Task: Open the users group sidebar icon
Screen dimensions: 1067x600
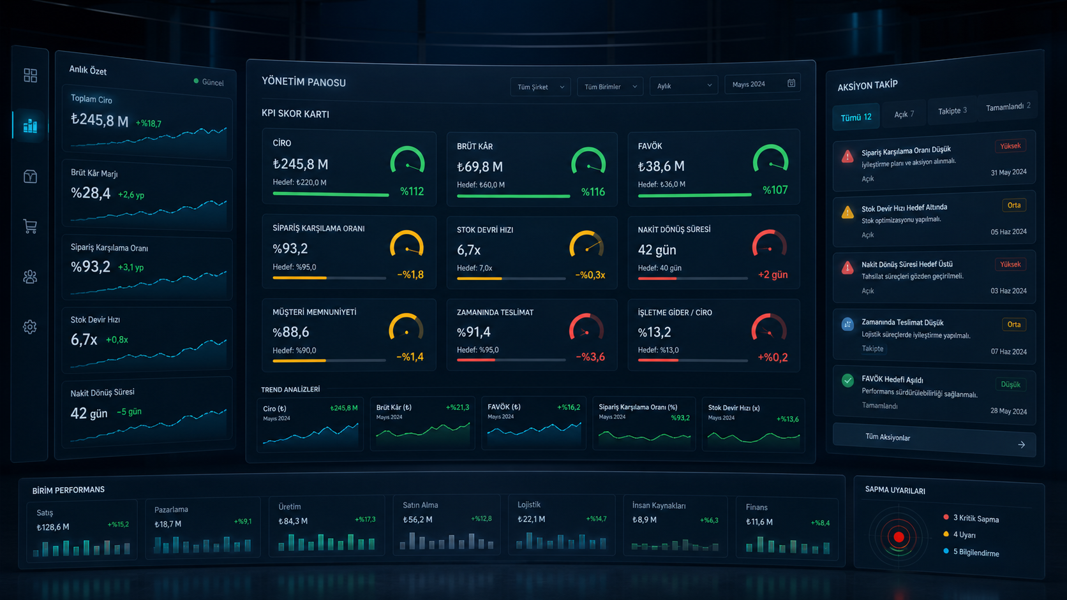Action: pos(30,277)
